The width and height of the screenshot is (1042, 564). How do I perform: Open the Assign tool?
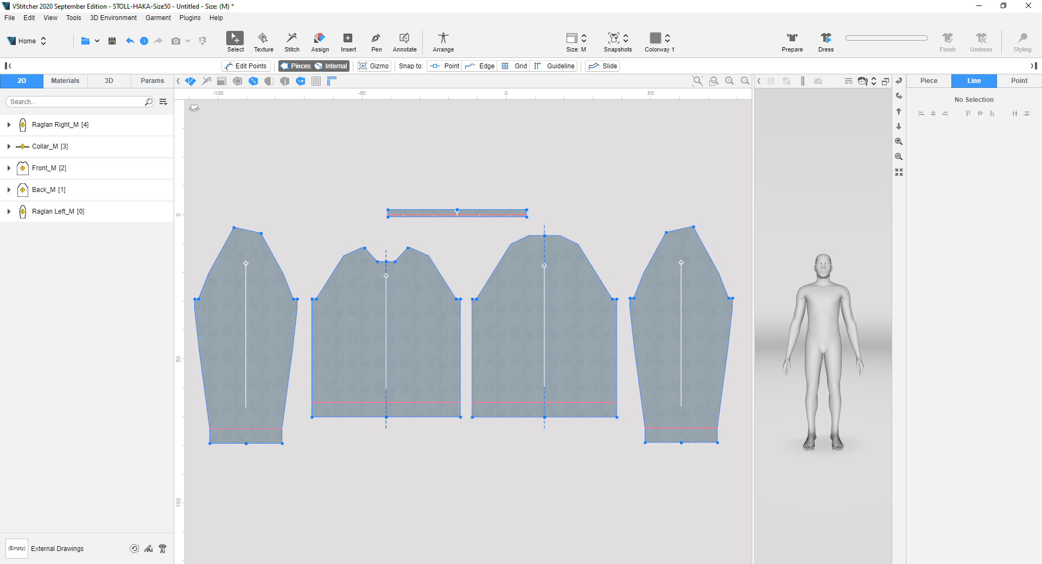320,41
